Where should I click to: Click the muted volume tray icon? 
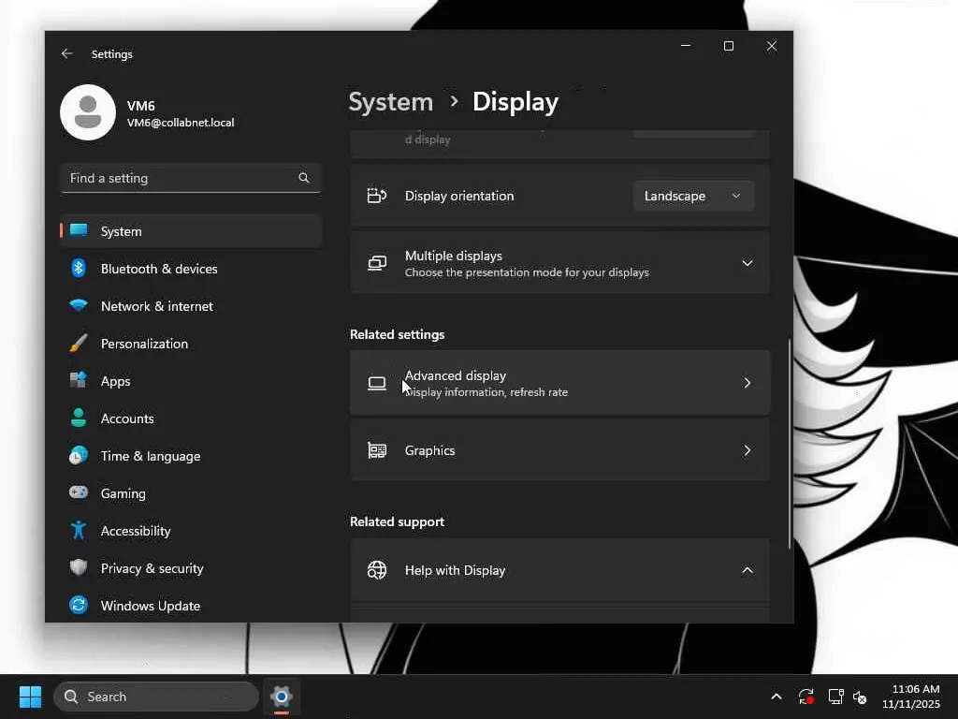[x=860, y=697]
